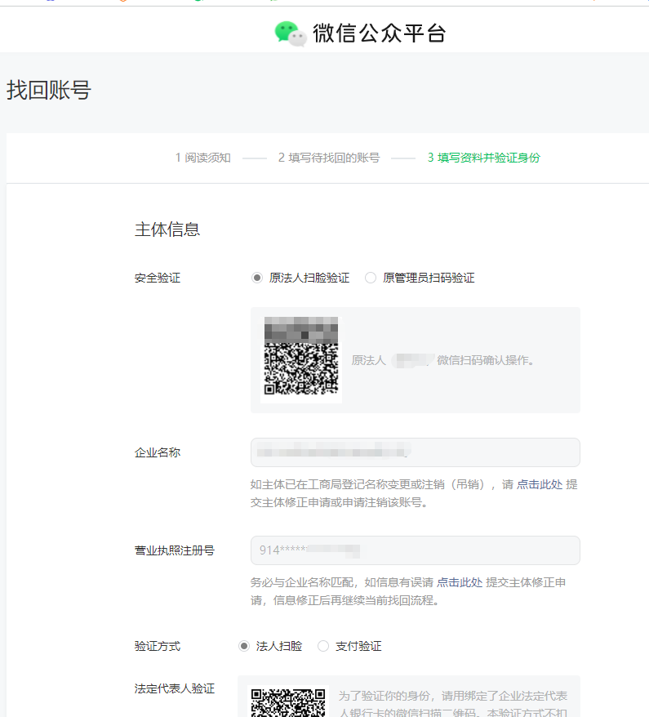The width and height of the screenshot is (649, 717).
Task: Click the 企业名称 field label
Action: (158, 452)
